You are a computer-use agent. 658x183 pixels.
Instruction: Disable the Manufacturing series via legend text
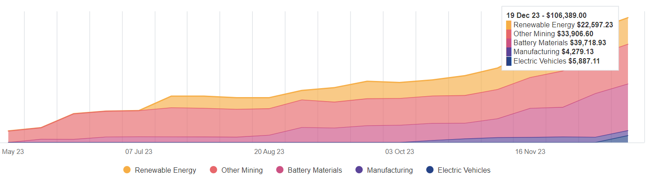click(390, 170)
